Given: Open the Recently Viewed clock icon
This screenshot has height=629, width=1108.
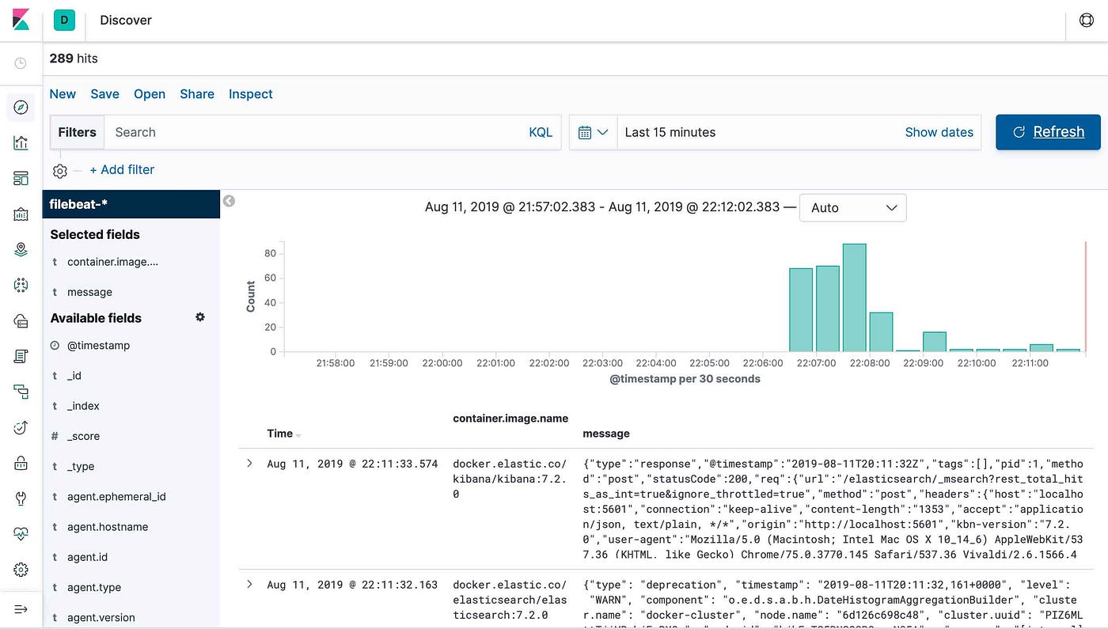Looking at the screenshot, I should point(21,63).
